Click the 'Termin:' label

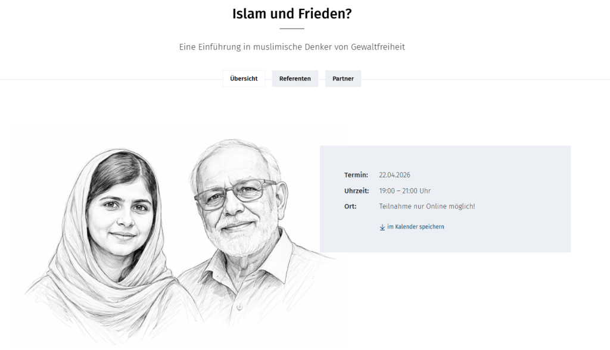[356, 175]
